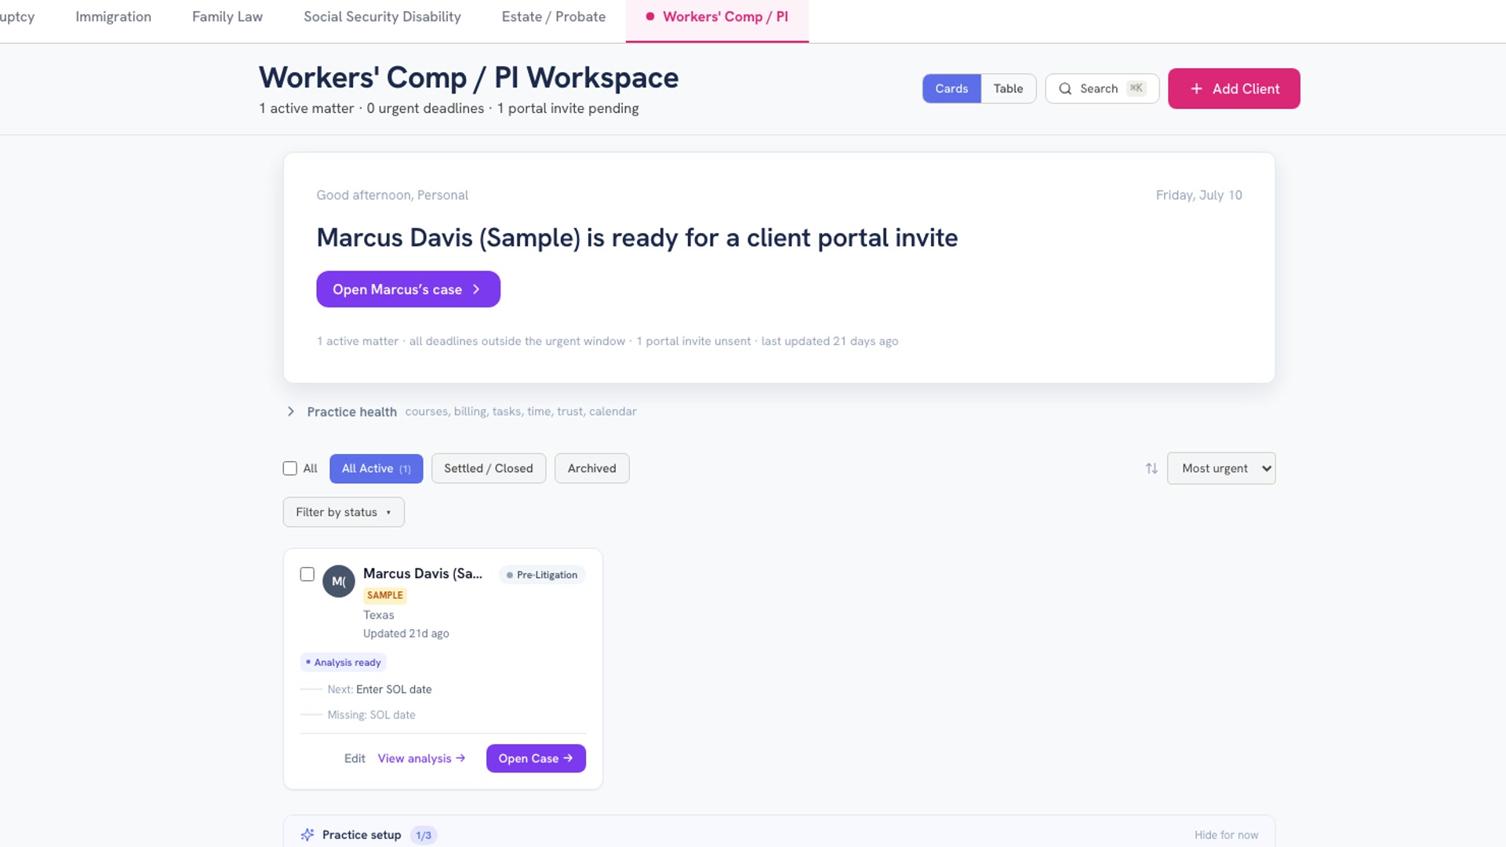Switch to Cards view
Screen dimensions: 1506x847
[951, 89]
